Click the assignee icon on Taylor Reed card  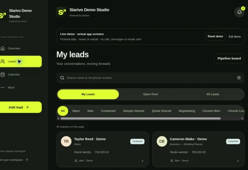click(76, 161)
